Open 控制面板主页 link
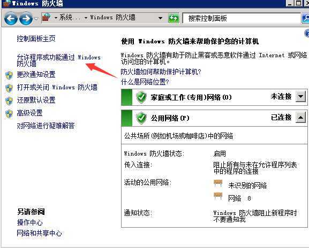Image resolution: width=309 pixels, height=248 pixels. tap(36, 38)
